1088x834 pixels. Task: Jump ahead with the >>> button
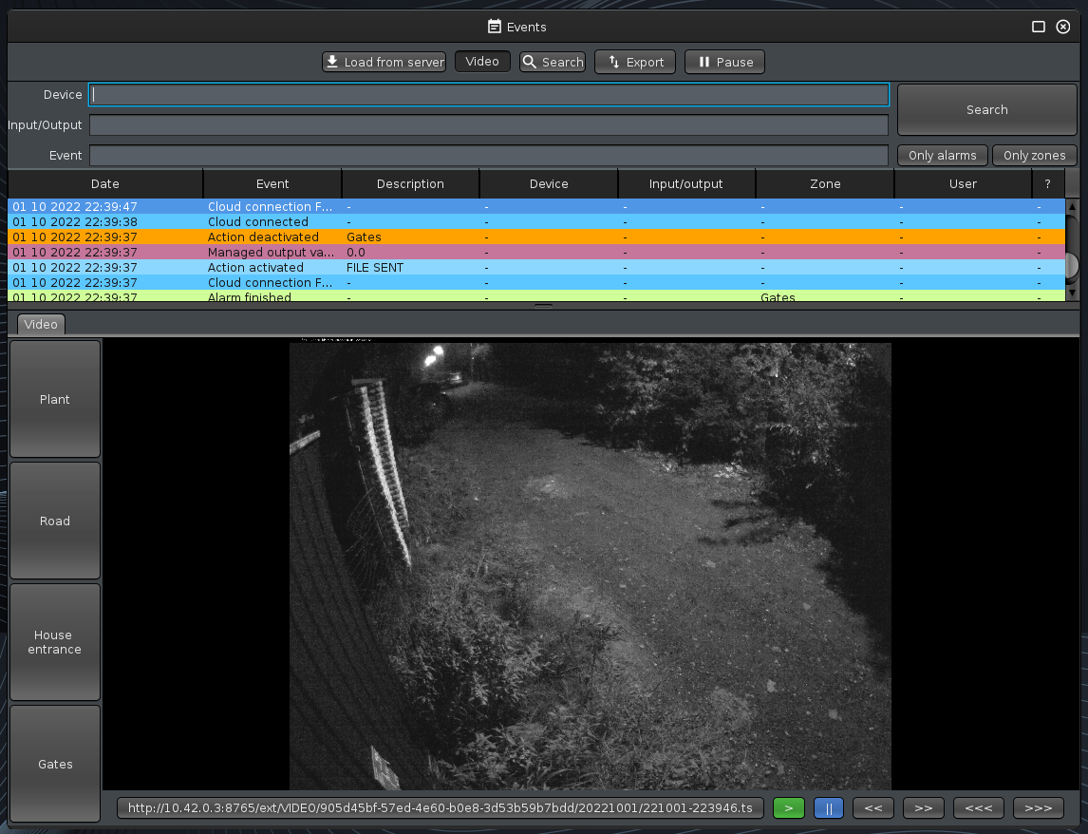tap(1038, 807)
